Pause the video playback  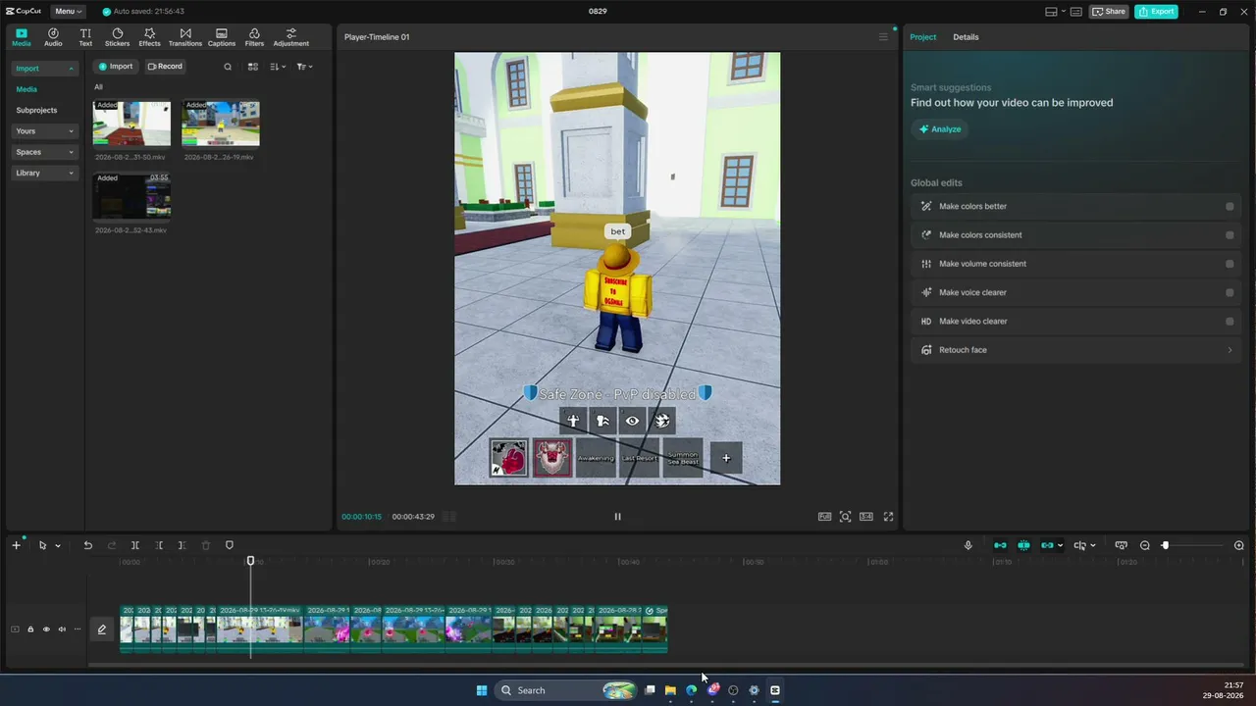(617, 517)
